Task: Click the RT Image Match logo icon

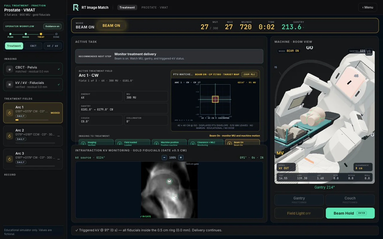Action: pyautogui.click(x=76, y=7)
